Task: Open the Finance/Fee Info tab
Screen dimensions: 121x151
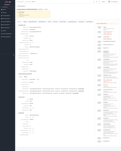Action: (89, 22)
